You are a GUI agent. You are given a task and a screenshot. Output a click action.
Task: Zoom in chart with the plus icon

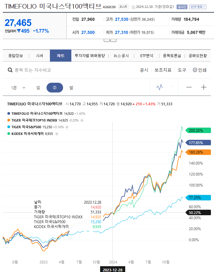click(204, 87)
